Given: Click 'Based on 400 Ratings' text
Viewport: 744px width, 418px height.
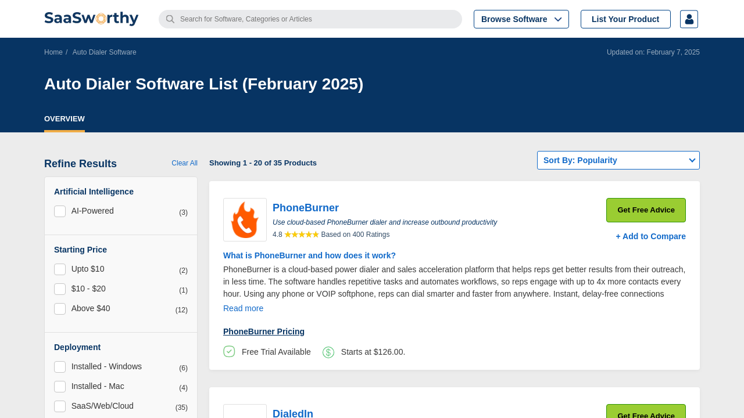Looking at the screenshot, I should point(355,235).
